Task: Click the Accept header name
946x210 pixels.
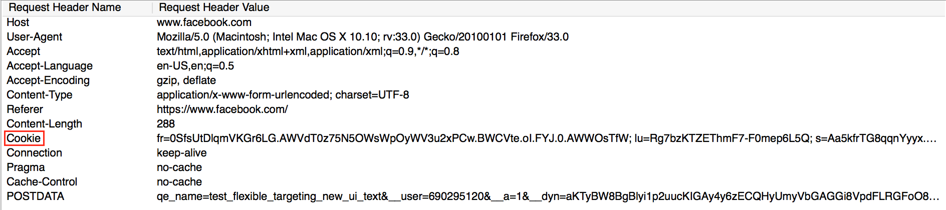Action: [x=24, y=51]
